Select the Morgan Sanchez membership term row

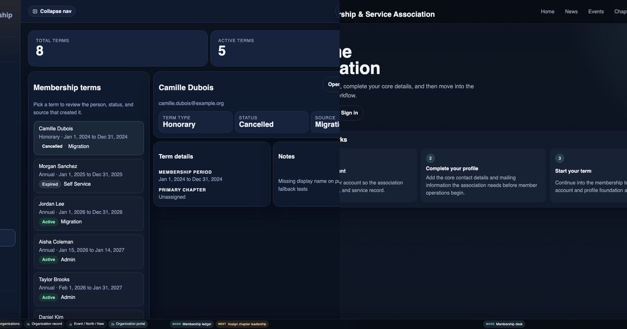(x=88, y=176)
